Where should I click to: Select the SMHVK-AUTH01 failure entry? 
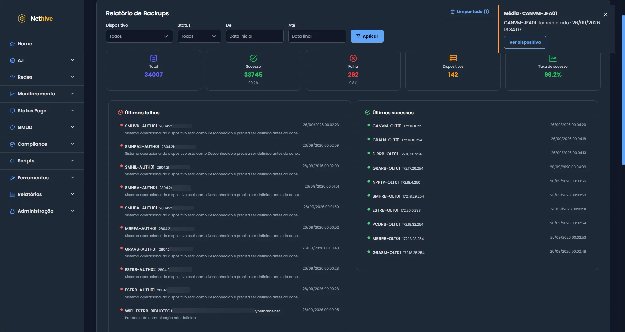click(x=229, y=129)
